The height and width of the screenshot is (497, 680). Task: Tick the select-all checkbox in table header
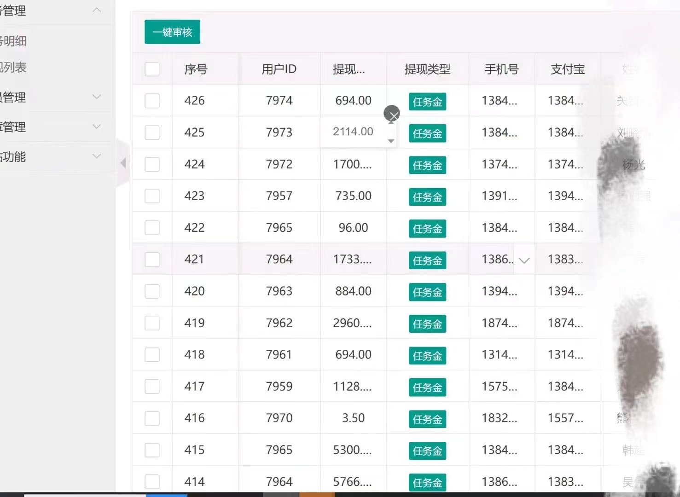point(152,69)
